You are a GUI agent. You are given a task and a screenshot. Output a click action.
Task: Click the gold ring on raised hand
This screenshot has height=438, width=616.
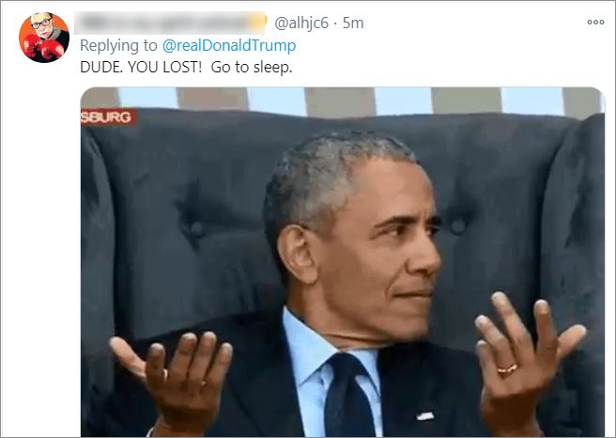[507, 369]
